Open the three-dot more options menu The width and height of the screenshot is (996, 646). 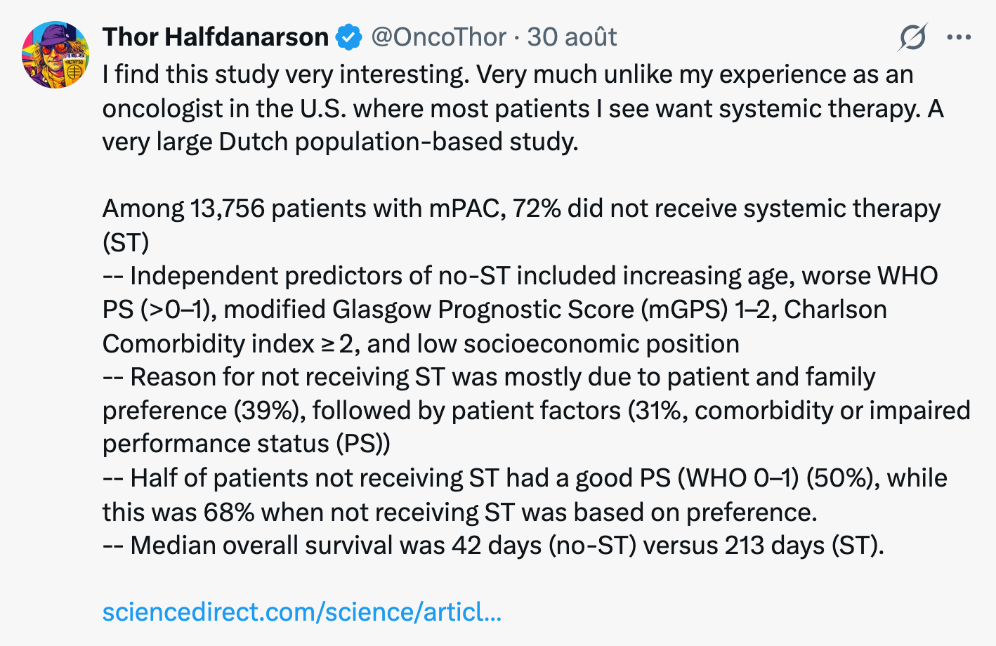959,37
